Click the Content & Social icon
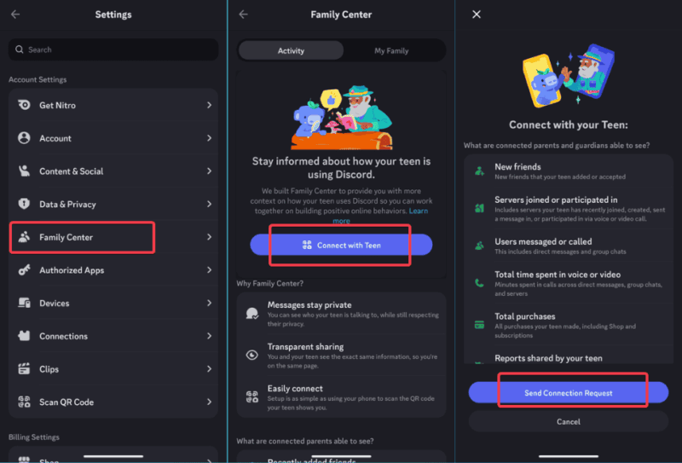 pos(24,171)
